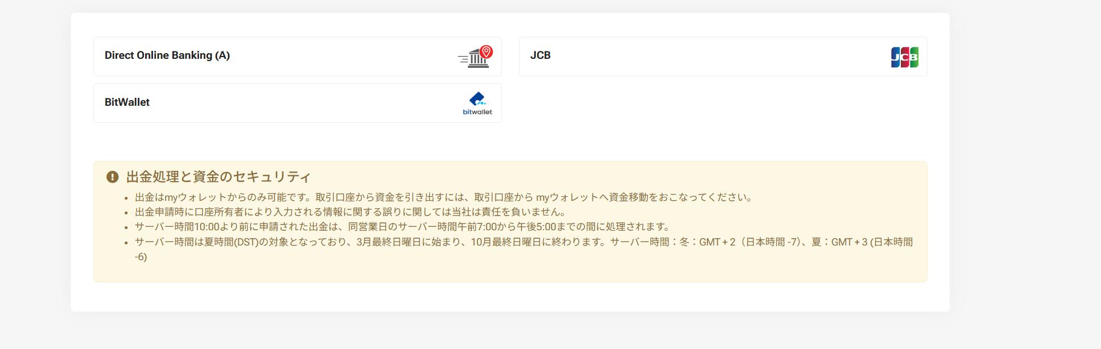Click the bank building icon for Direct Online Banking

click(x=478, y=60)
